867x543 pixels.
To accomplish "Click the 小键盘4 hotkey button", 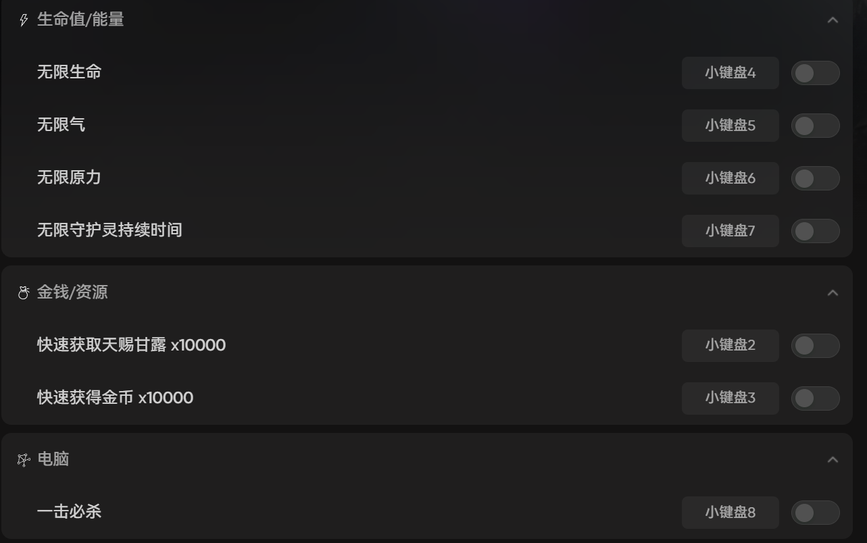I will 730,73.
